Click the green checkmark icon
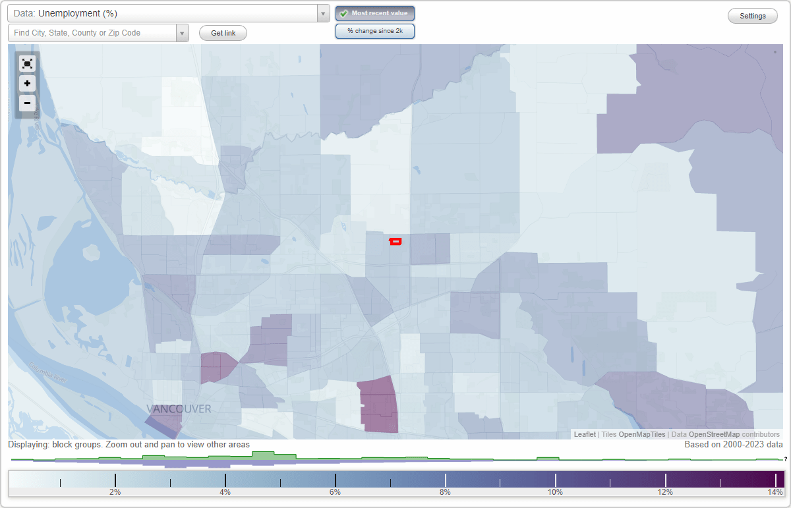 [x=345, y=13]
